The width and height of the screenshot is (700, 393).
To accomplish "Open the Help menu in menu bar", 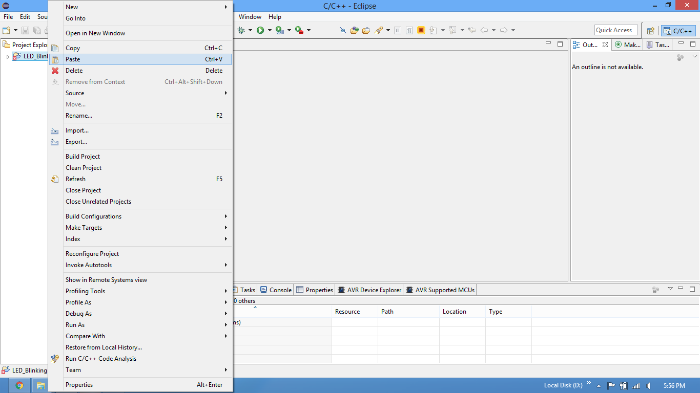I will (275, 17).
